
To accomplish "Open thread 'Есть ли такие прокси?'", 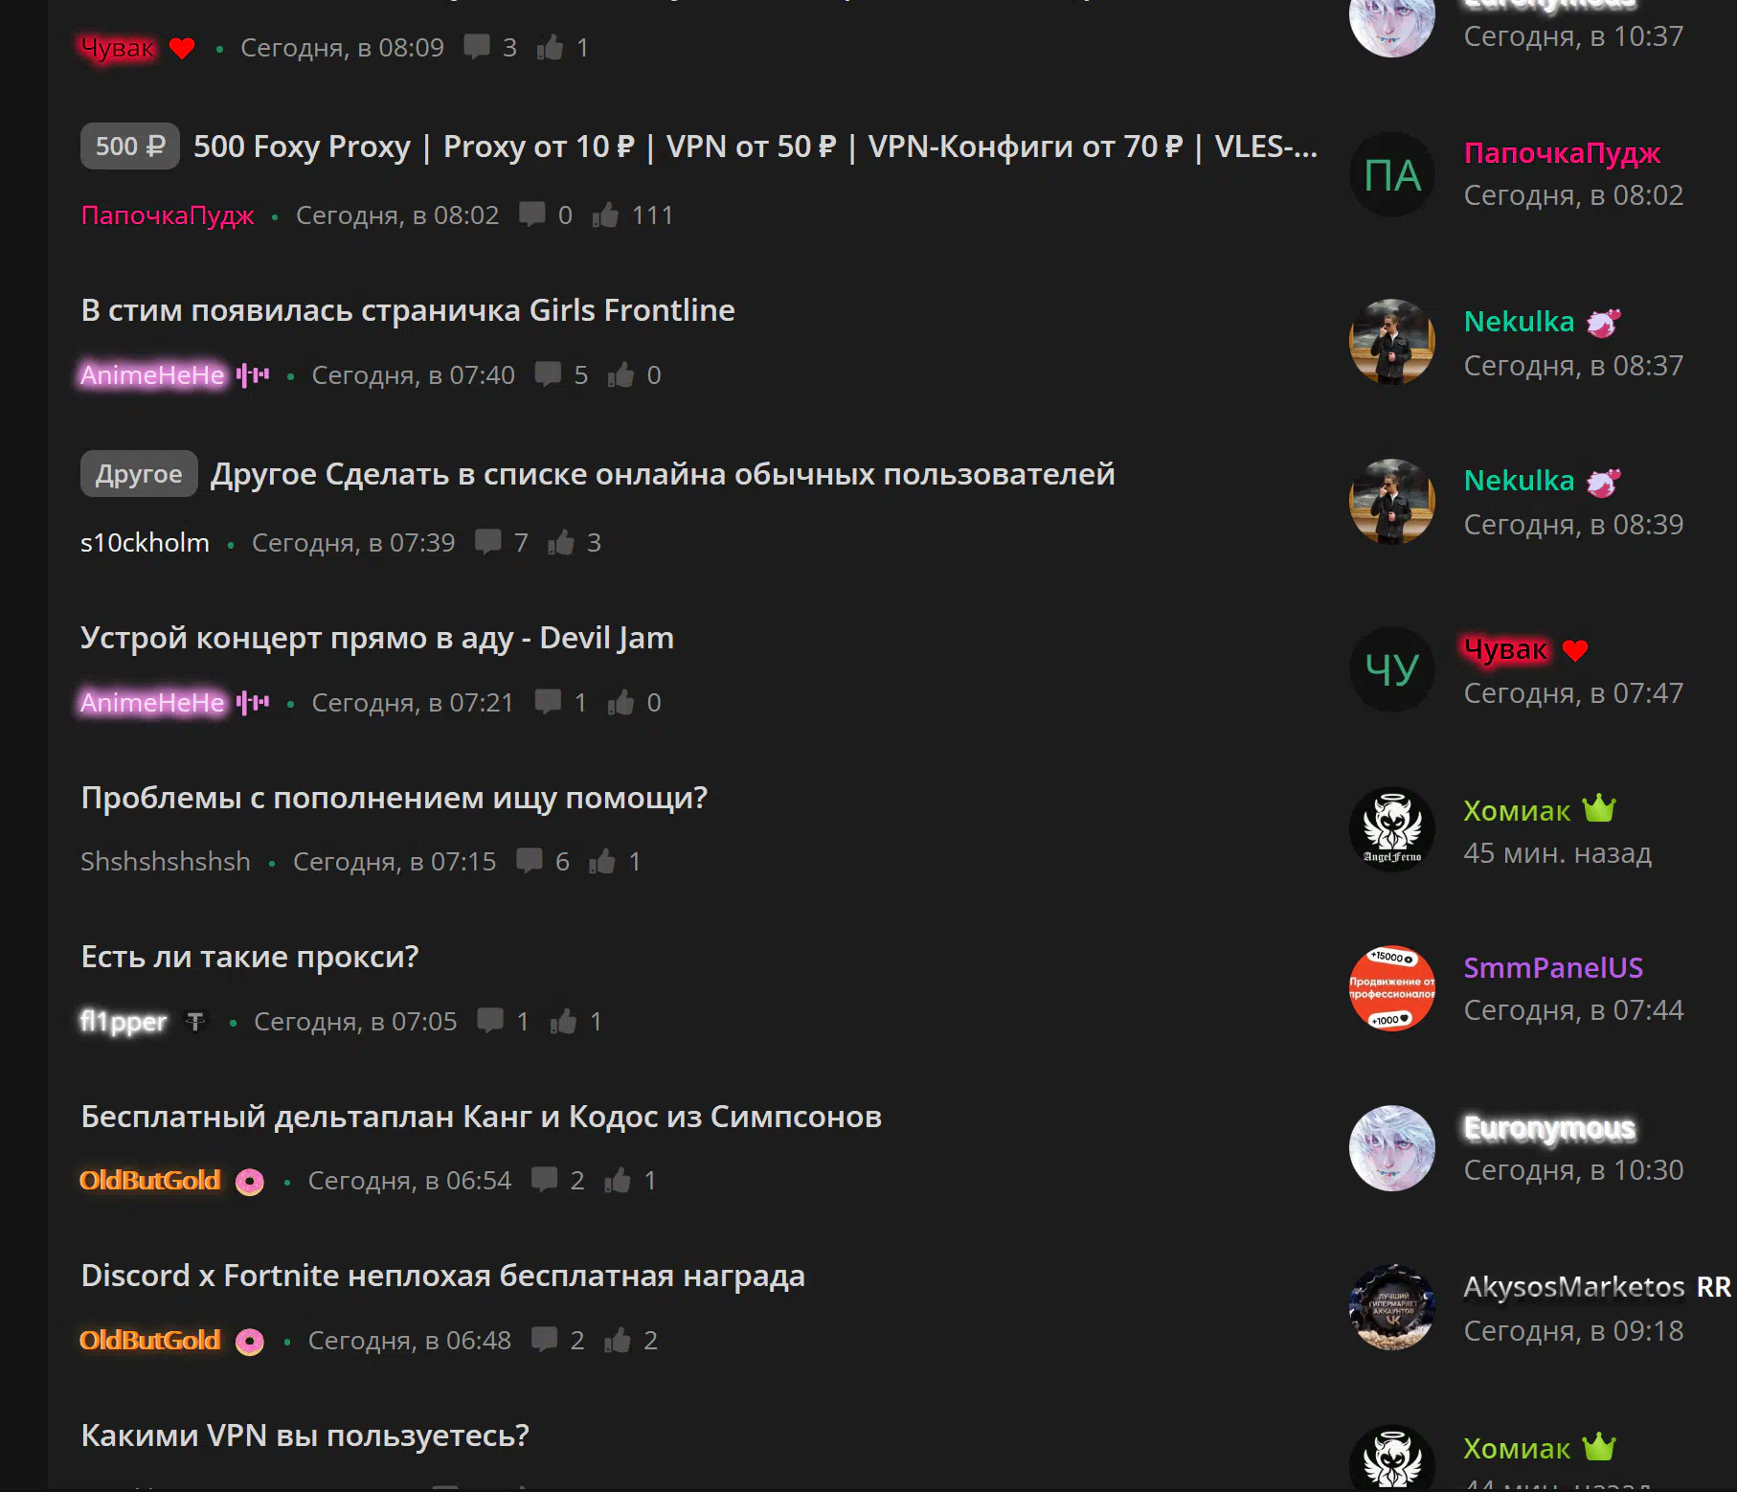I will 250,957.
